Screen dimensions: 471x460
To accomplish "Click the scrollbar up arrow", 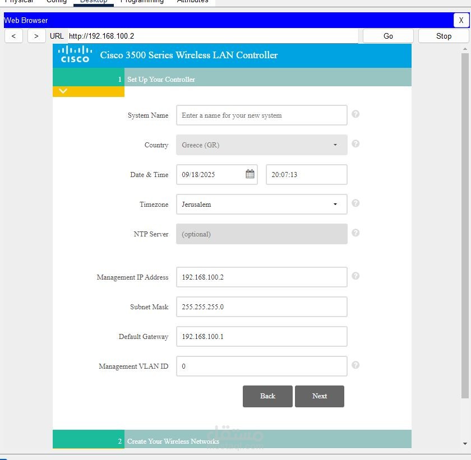I will coord(465,49).
